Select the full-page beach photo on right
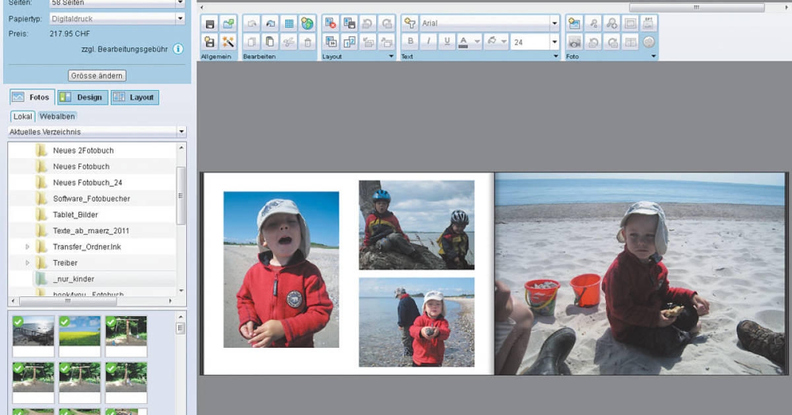The width and height of the screenshot is (792, 415). (x=641, y=273)
